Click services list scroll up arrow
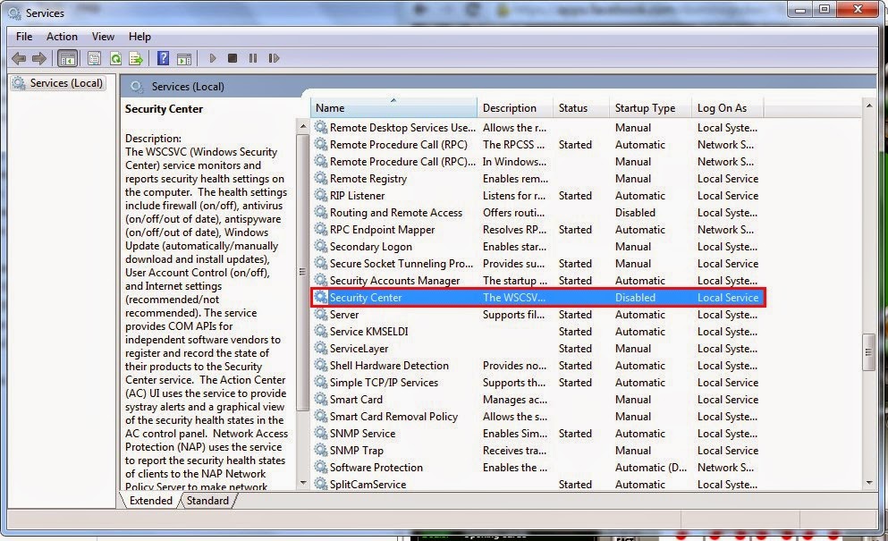The width and height of the screenshot is (888, 541). [x=869, y=106]
